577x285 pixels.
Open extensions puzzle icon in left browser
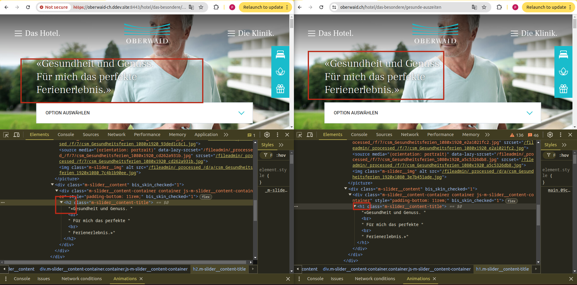pos(216,7)
